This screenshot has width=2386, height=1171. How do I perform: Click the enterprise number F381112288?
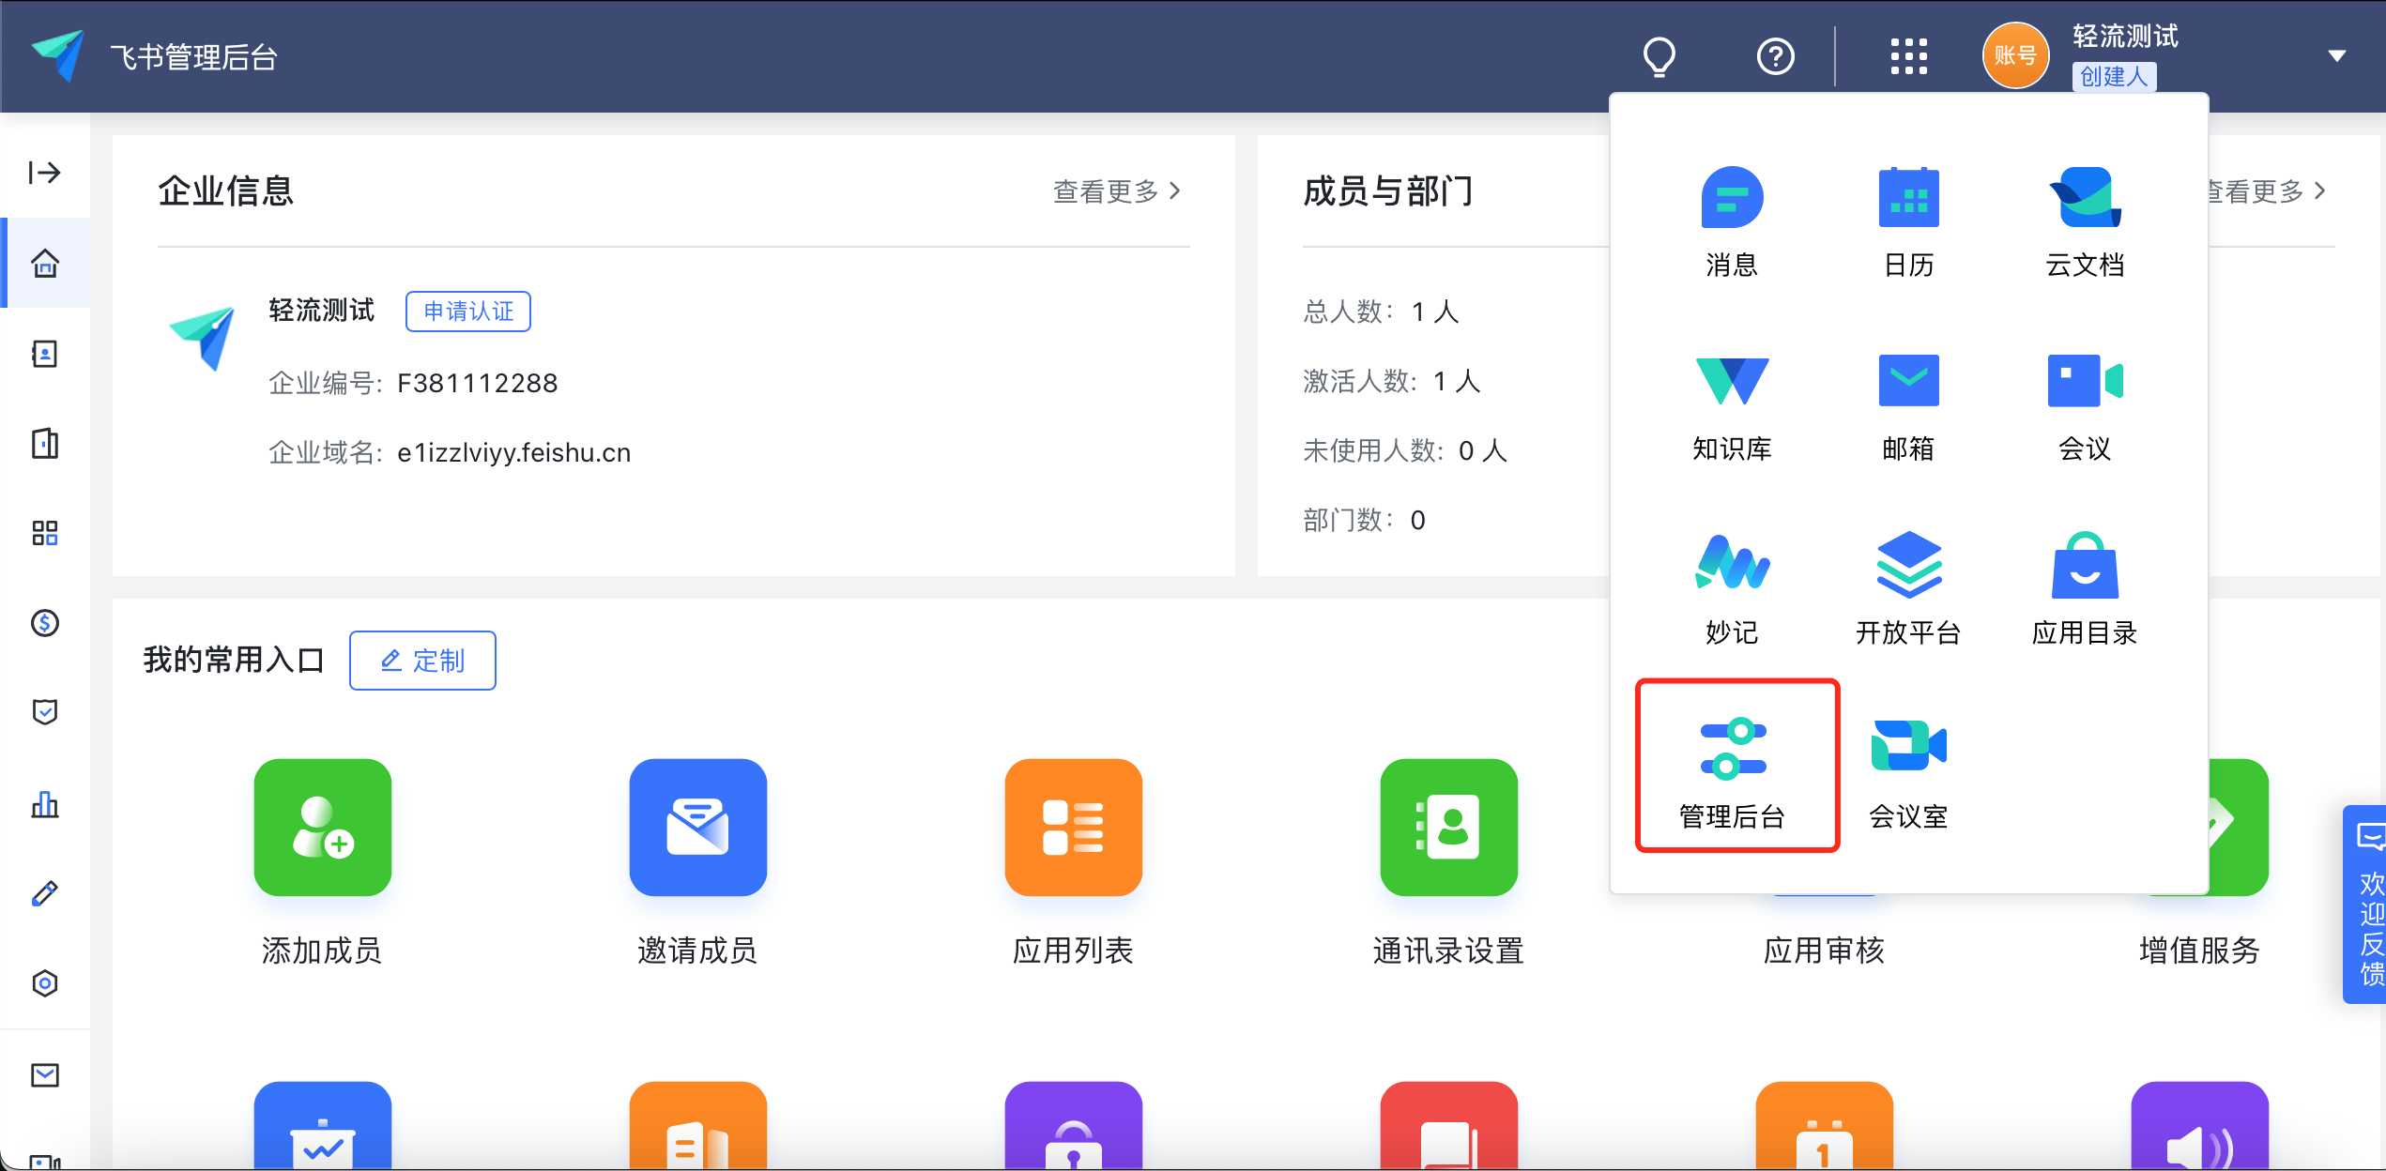point(478,383)
